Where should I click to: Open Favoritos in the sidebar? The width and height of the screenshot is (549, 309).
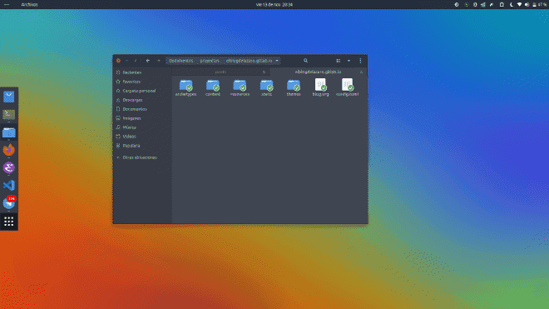142,82
